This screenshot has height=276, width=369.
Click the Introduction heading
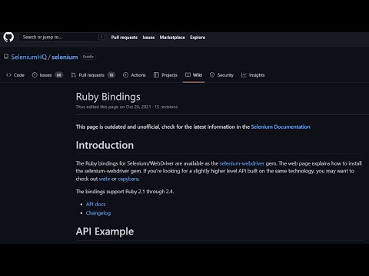pyautogui.click(x=105, y=145)
